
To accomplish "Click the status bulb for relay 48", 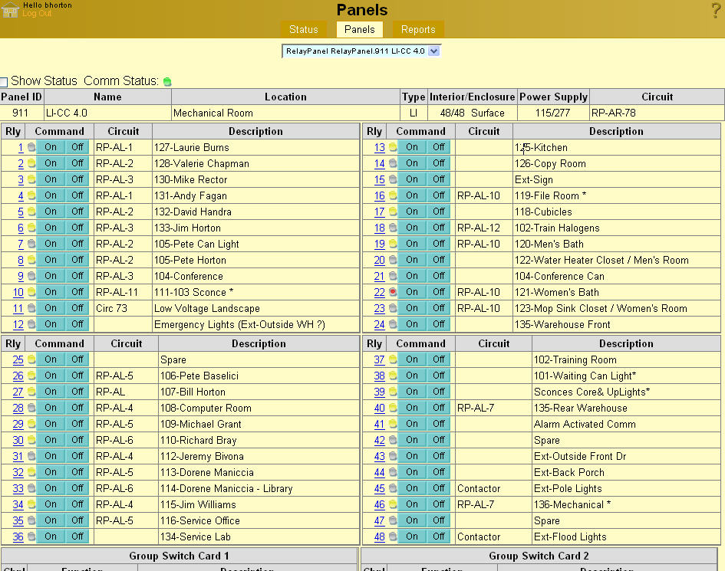I will pyautogui.click(x=393, y=537).
